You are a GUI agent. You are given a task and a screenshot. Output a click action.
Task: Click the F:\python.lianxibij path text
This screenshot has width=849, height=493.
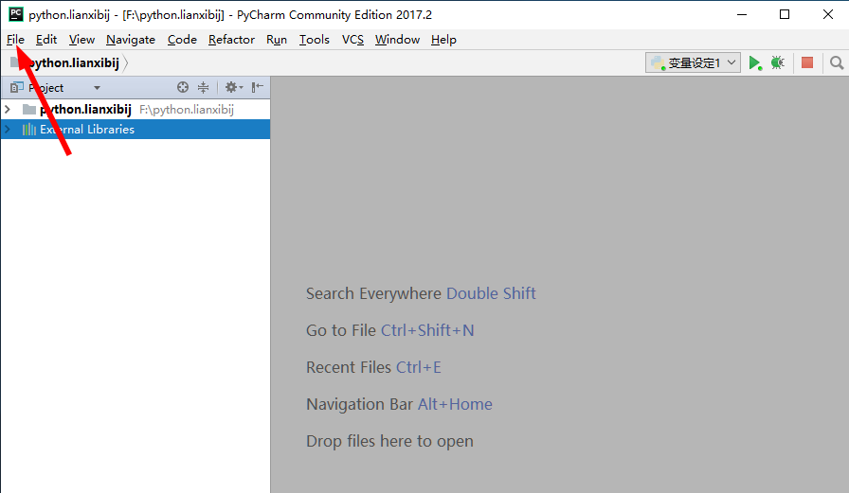[x=187, y=110]
